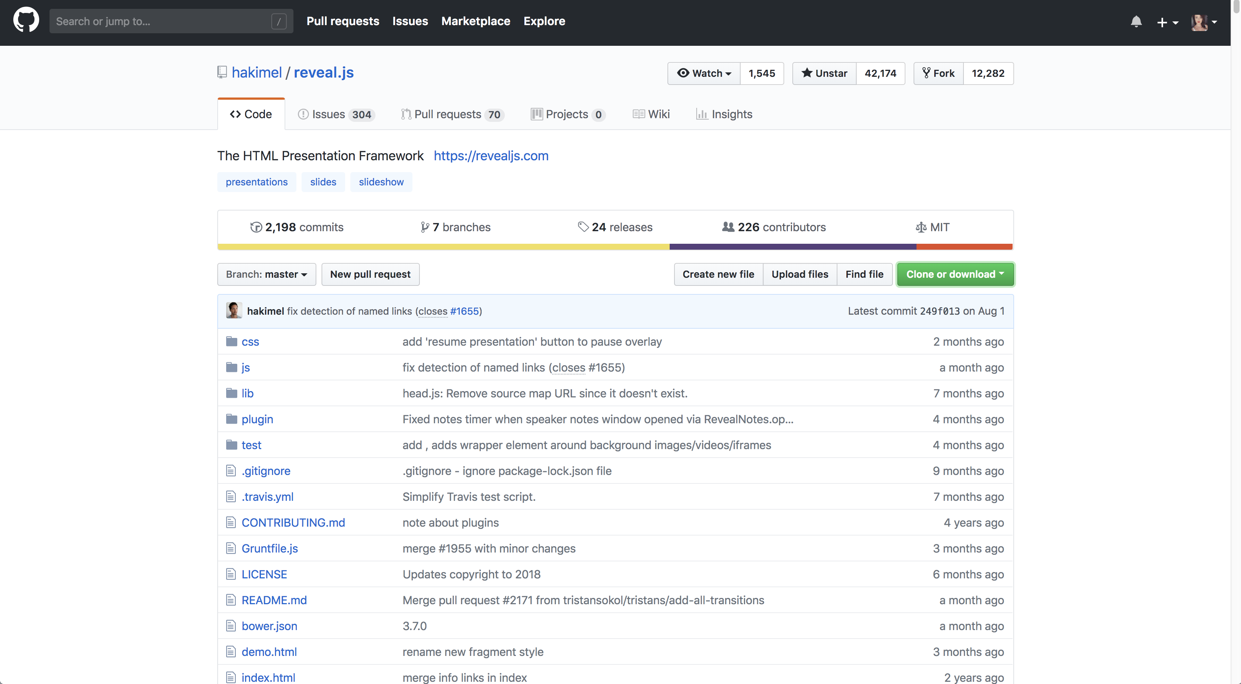View the 42,174 stargazers count
Image resolution: width=1241 pixels, height=684 pixels.
880,73
